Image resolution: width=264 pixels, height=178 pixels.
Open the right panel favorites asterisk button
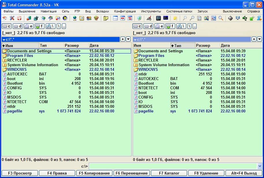point(254,39)
